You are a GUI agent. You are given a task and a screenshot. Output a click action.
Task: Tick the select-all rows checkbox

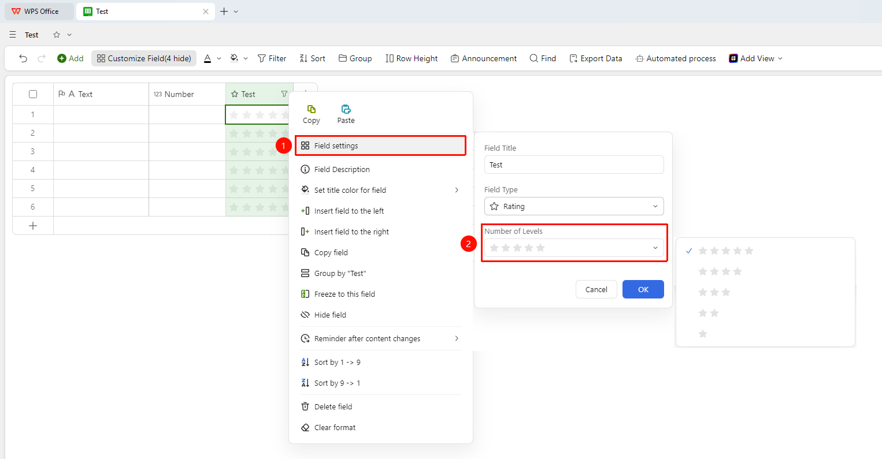[33, 94]
